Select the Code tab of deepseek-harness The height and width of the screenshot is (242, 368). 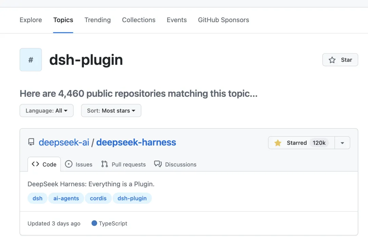44,164
